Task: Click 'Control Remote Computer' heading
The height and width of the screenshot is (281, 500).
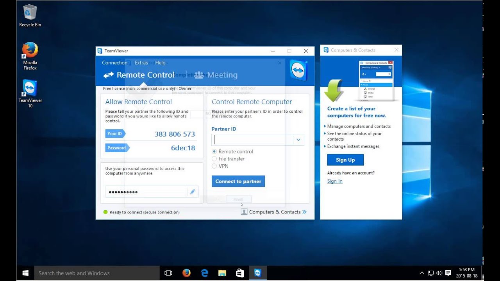Action: tap(252, 102)
